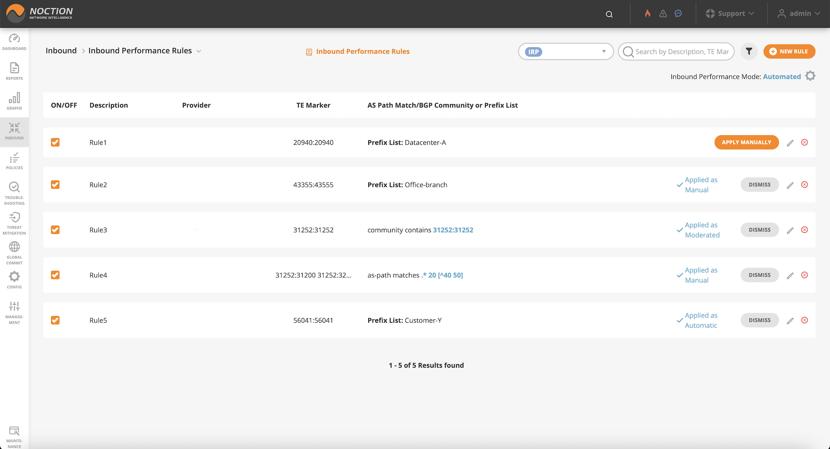Dismiss Rule3 applied recommendation
This screenshot has width=830, height=449.
click(x=760, y=230)
